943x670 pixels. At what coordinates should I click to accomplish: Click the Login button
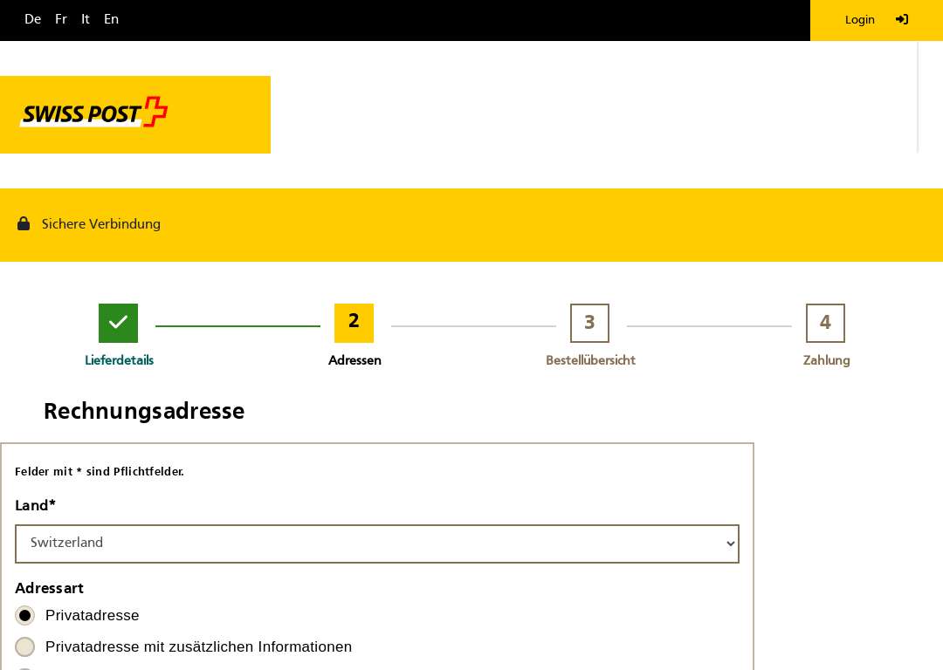pyautogui.click(x=877, y=20)
